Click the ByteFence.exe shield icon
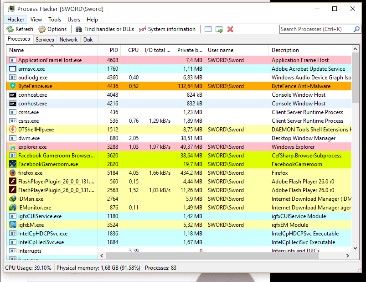This screenshot has width=366, height=282. [x=13, y=86]
